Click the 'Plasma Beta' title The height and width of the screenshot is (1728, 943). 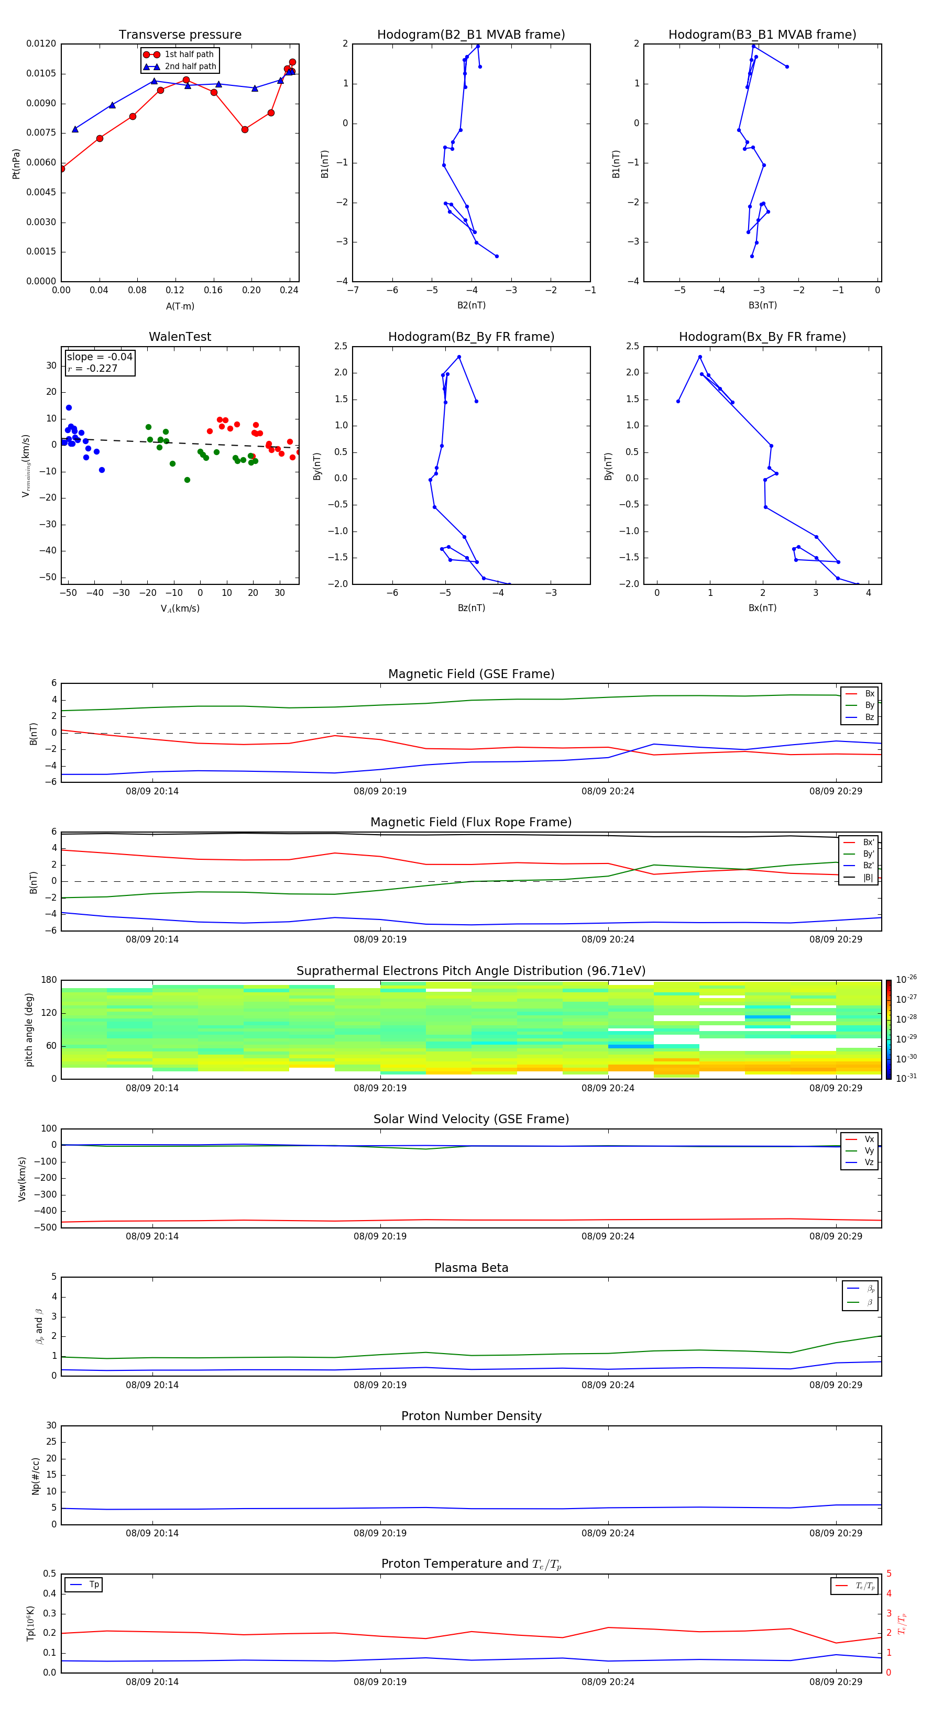coord(471,1268)
